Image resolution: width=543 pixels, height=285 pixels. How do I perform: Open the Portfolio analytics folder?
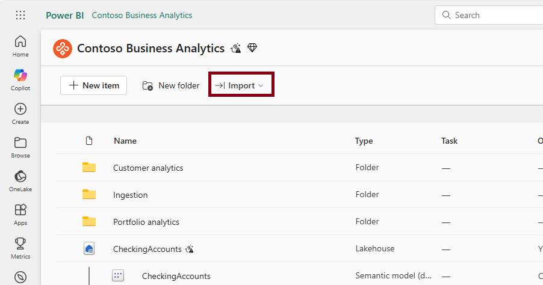[x=146, y=222]
